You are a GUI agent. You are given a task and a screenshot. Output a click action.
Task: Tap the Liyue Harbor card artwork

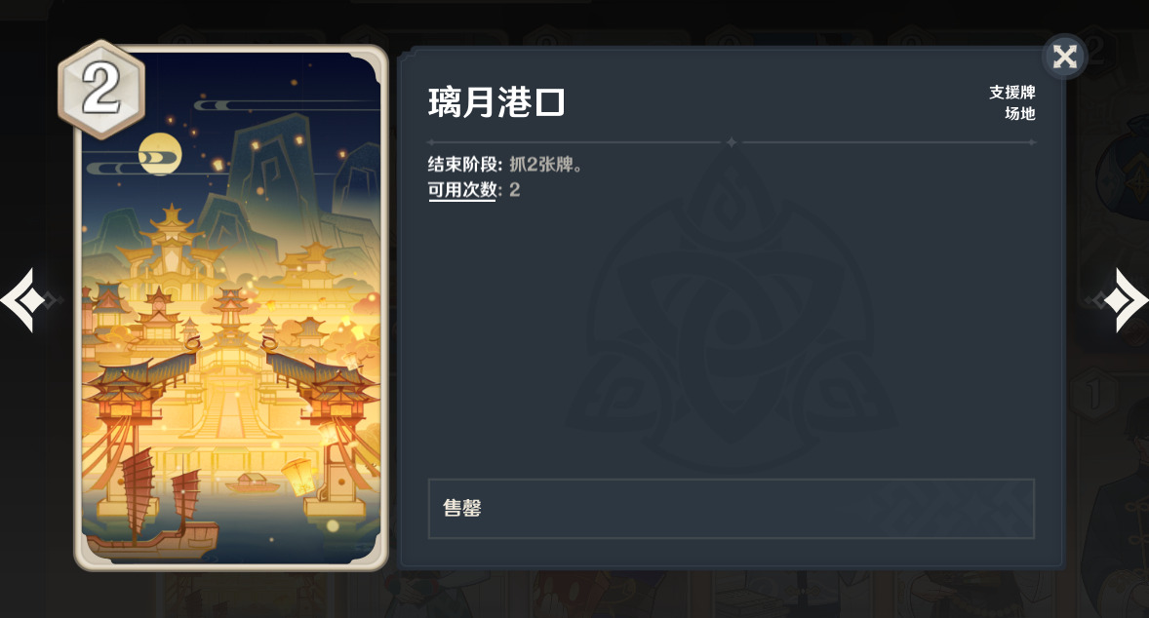coord(231,307)
